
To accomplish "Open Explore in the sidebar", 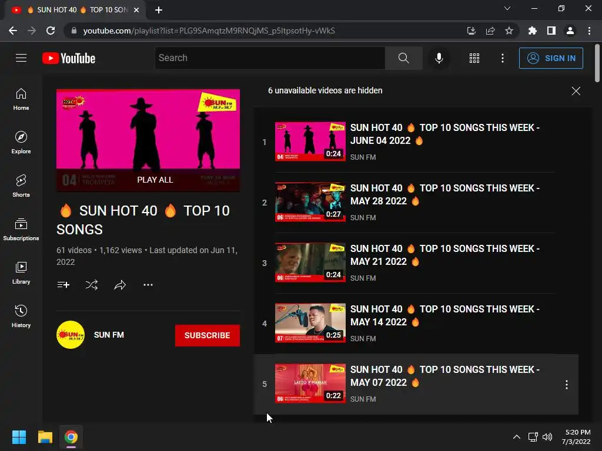I will (x=21, y=143).
